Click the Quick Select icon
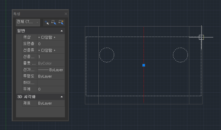The height and width of the screenshot is (130, 221). click(61, 22)
